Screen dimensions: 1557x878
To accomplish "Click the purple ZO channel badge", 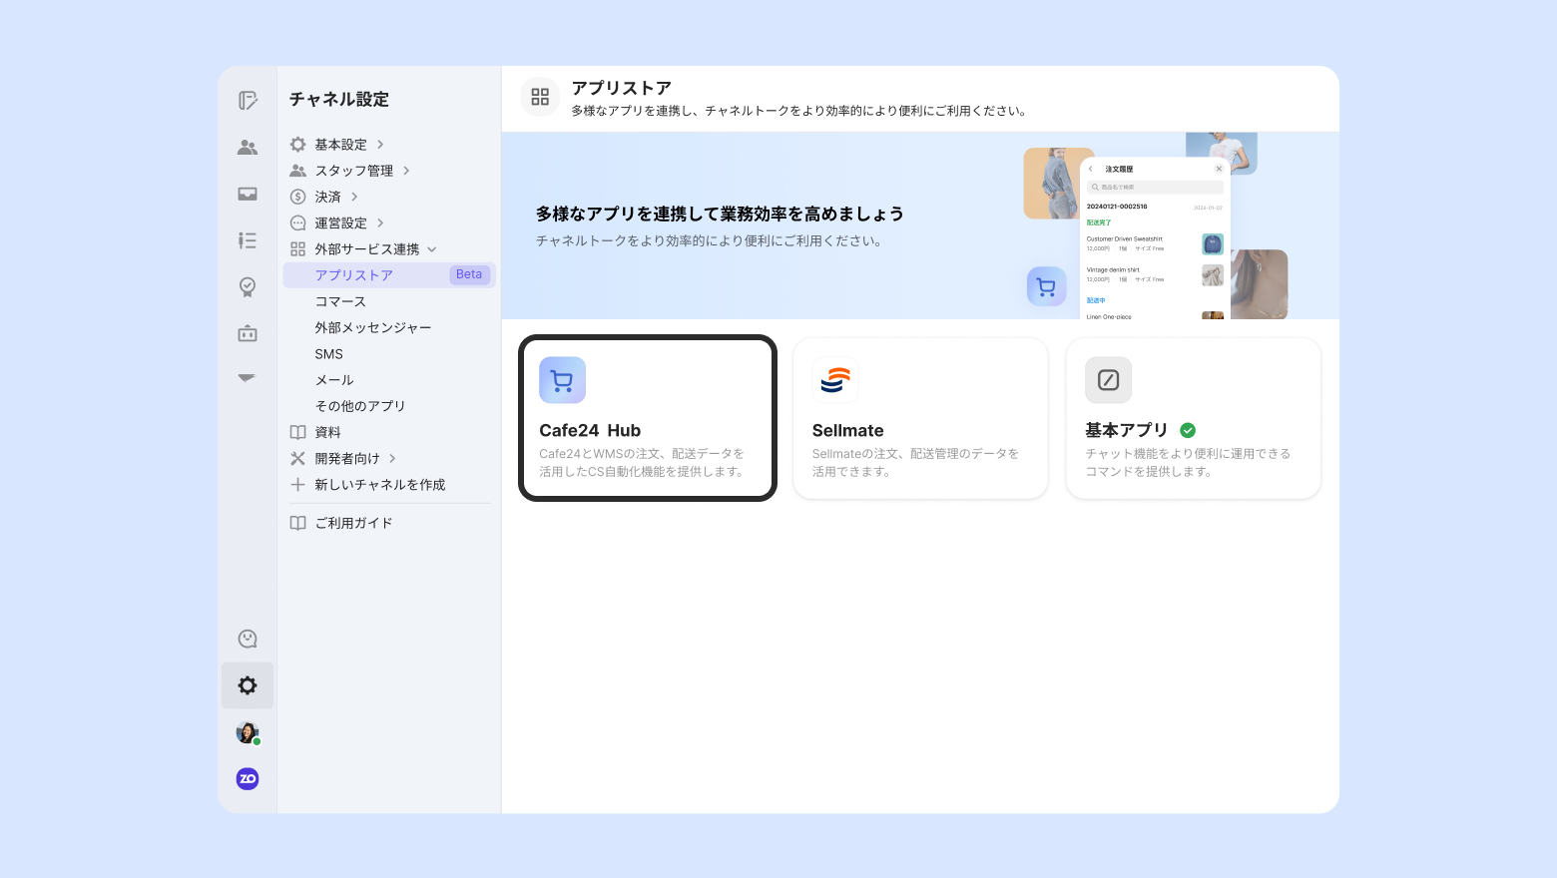I will (248, 778).
